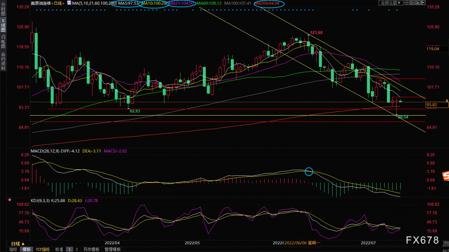Expand the 日线 period selector

coord(18,243)
